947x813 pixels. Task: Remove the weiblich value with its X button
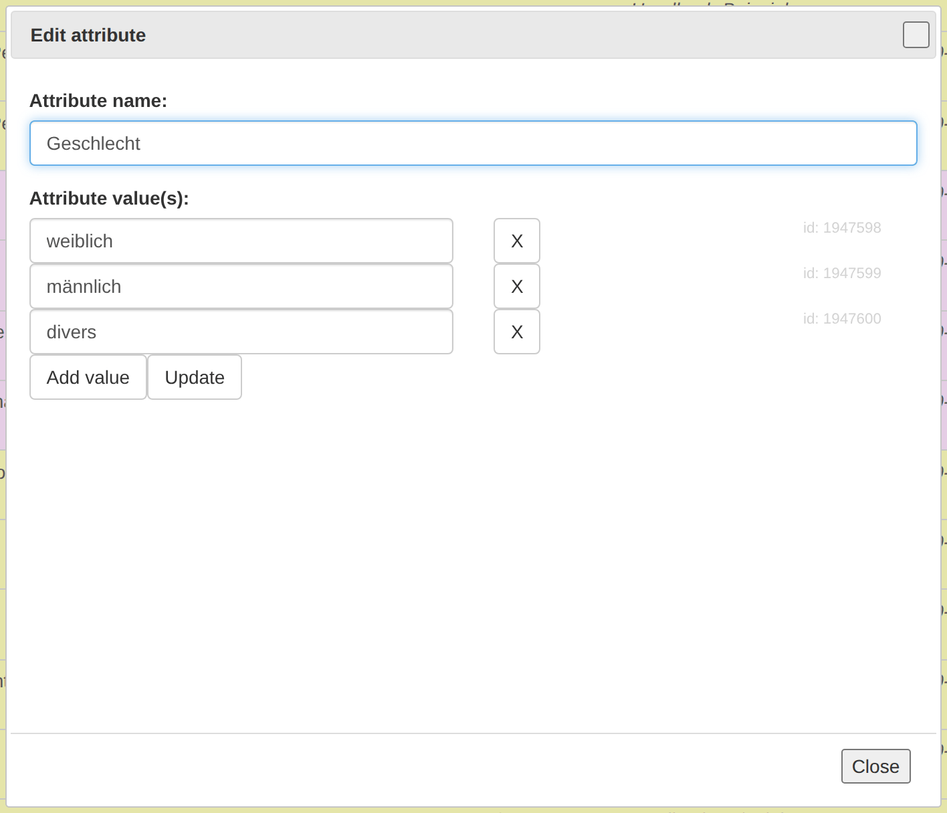pyautogui.click(x=517, y=241)
